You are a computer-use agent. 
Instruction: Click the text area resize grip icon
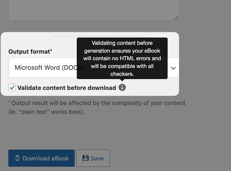click(176, 18)
